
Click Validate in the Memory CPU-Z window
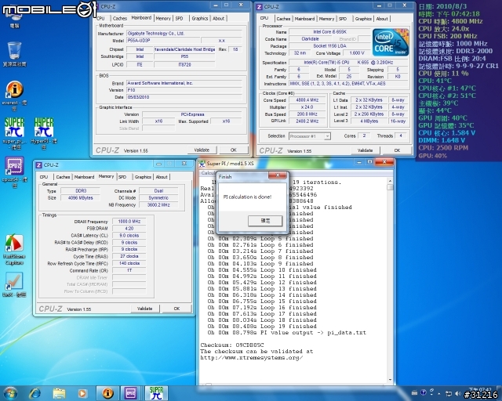(x=144, y=309)
